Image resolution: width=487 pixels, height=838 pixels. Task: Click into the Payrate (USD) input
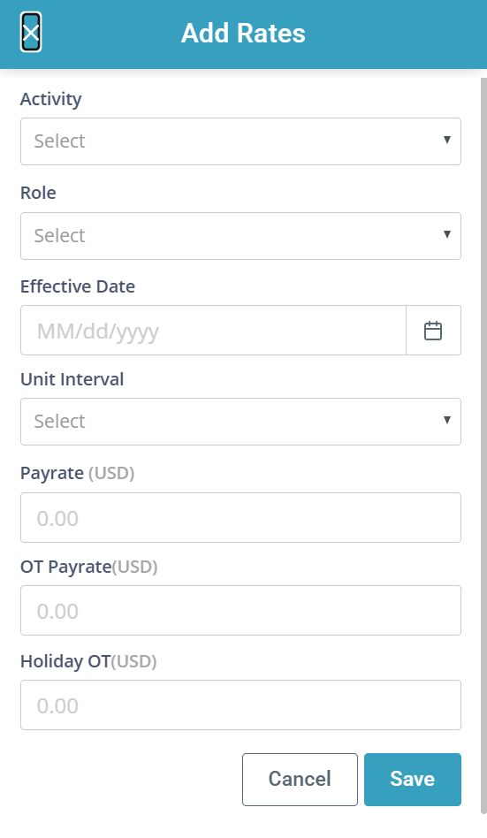click(x=240, y=517)
